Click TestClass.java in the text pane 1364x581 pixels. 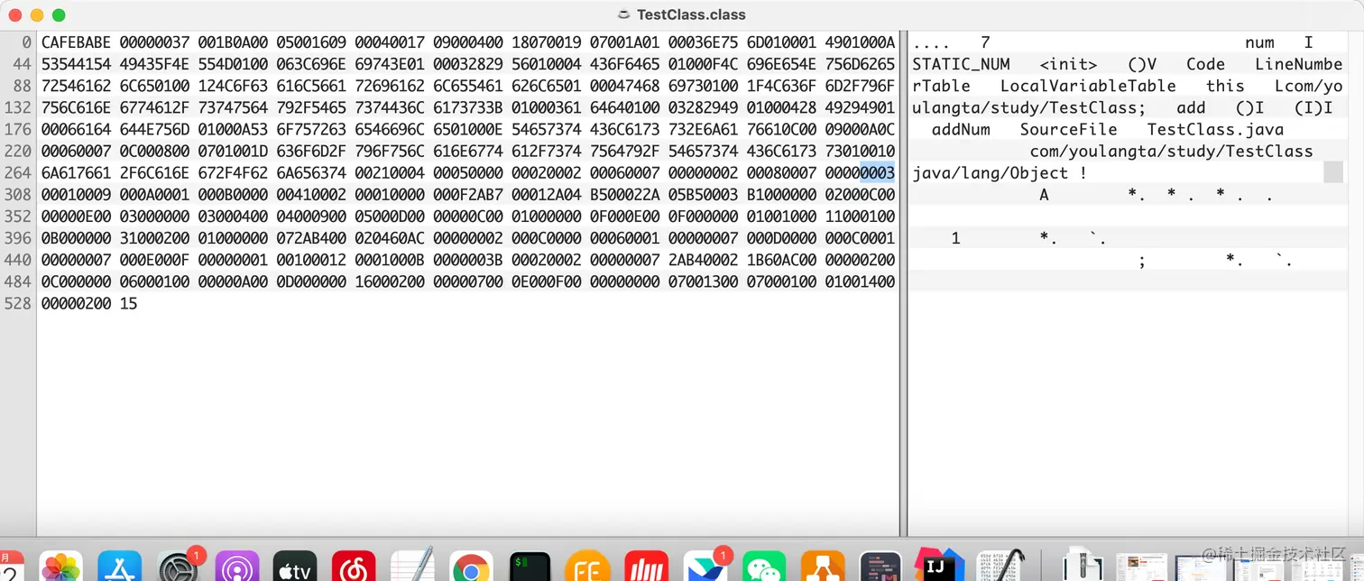click(1215, 129)
